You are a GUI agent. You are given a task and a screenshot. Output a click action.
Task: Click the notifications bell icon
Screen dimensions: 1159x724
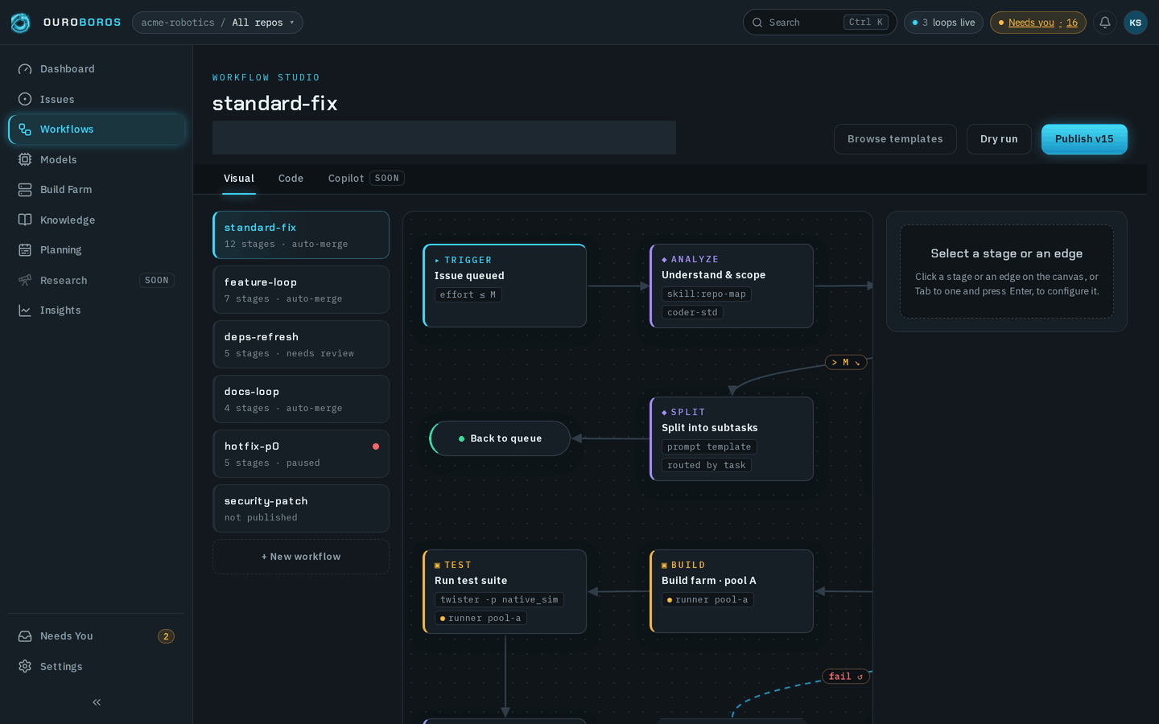pos(1105,23)
